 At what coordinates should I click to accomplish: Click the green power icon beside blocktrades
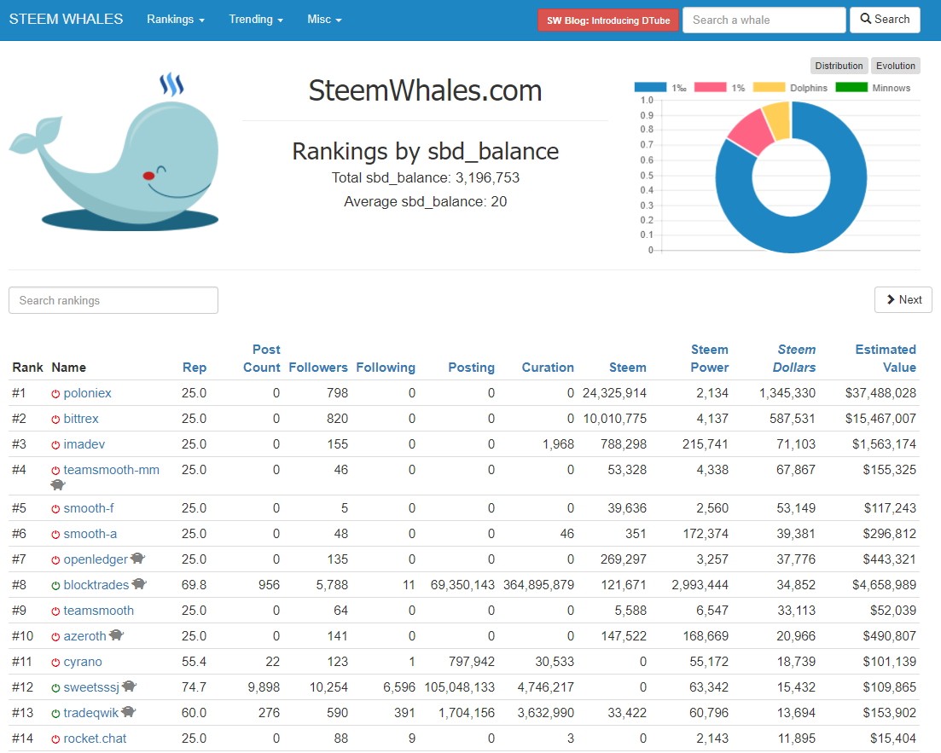55,586
